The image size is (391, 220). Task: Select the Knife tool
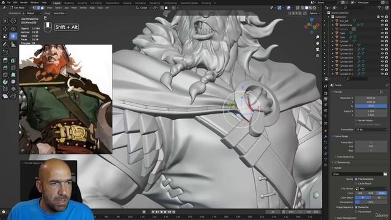click(5, 75)
